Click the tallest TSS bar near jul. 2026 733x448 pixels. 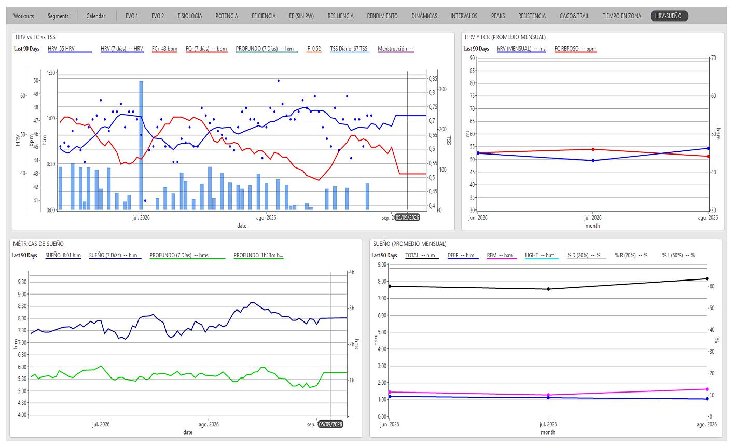pos(141,145)
